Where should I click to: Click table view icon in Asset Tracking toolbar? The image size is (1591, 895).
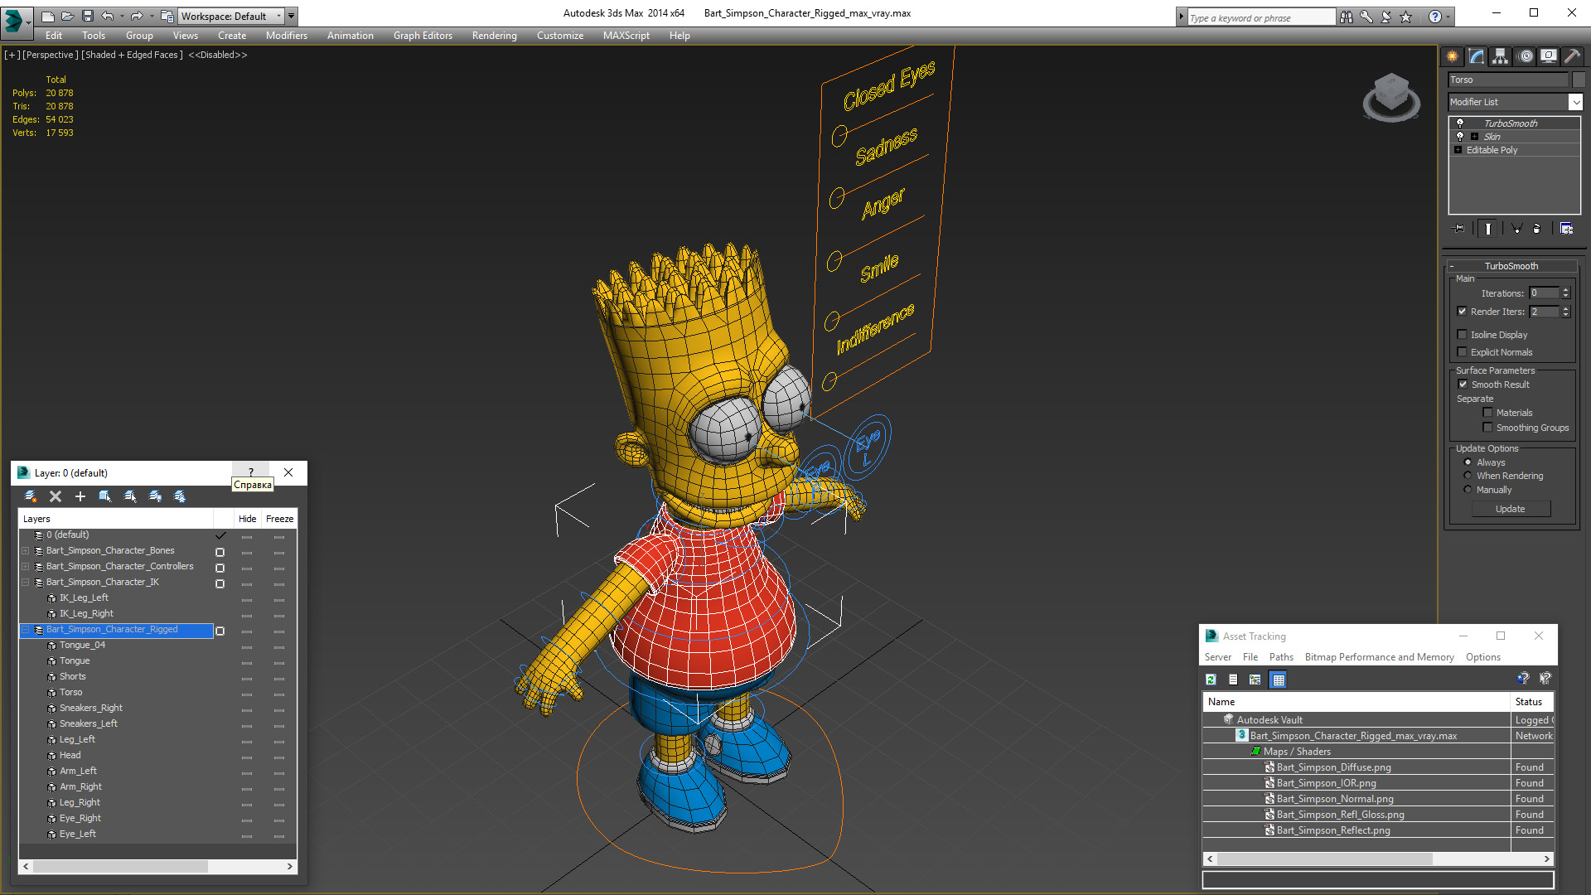[x=1279, y=680]
